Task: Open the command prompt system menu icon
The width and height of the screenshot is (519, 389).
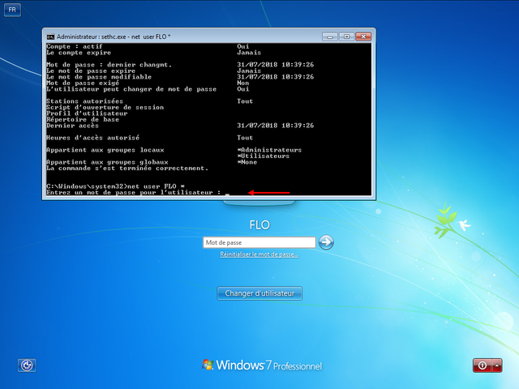Action: coord(50,36)
